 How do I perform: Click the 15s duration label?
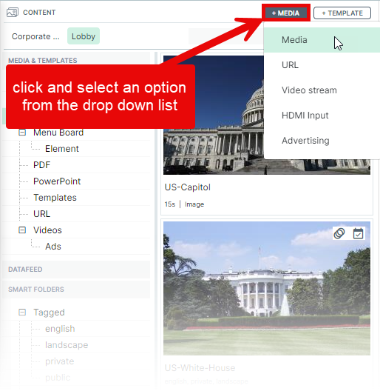170,204
